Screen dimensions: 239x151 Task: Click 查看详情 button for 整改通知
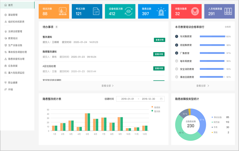tap(159, 40)
